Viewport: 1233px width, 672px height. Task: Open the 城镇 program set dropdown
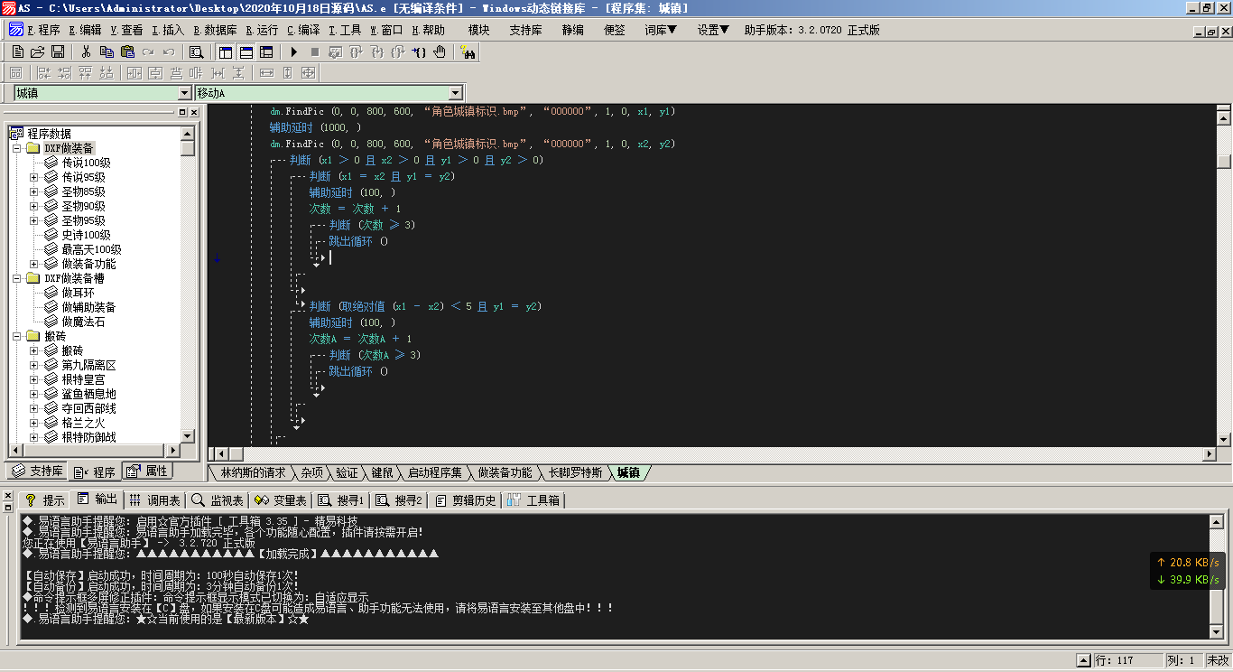184,93
